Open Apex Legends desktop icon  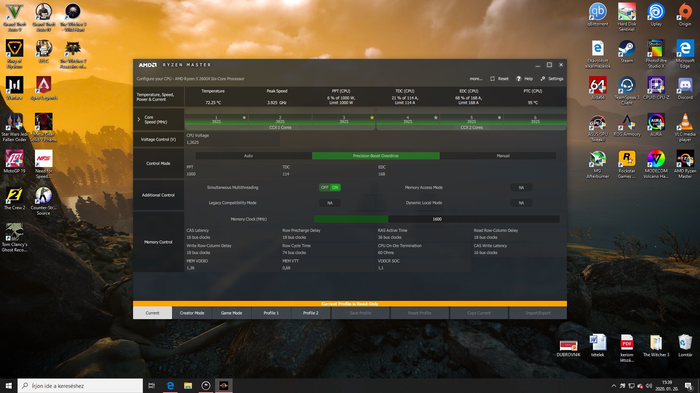(44, 88)
